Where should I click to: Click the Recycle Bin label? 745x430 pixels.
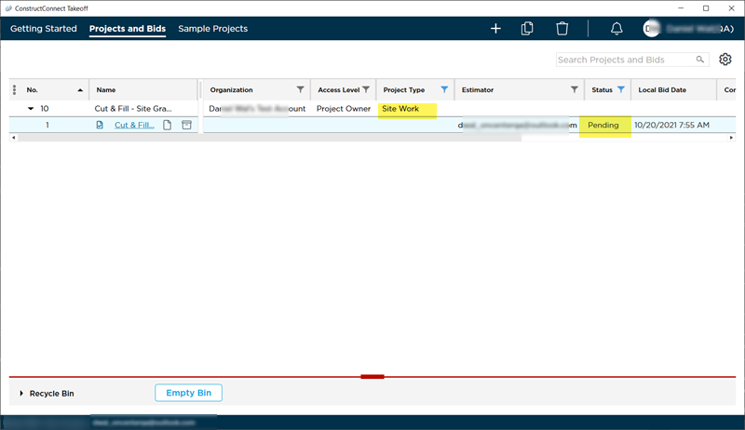point(52,394)
